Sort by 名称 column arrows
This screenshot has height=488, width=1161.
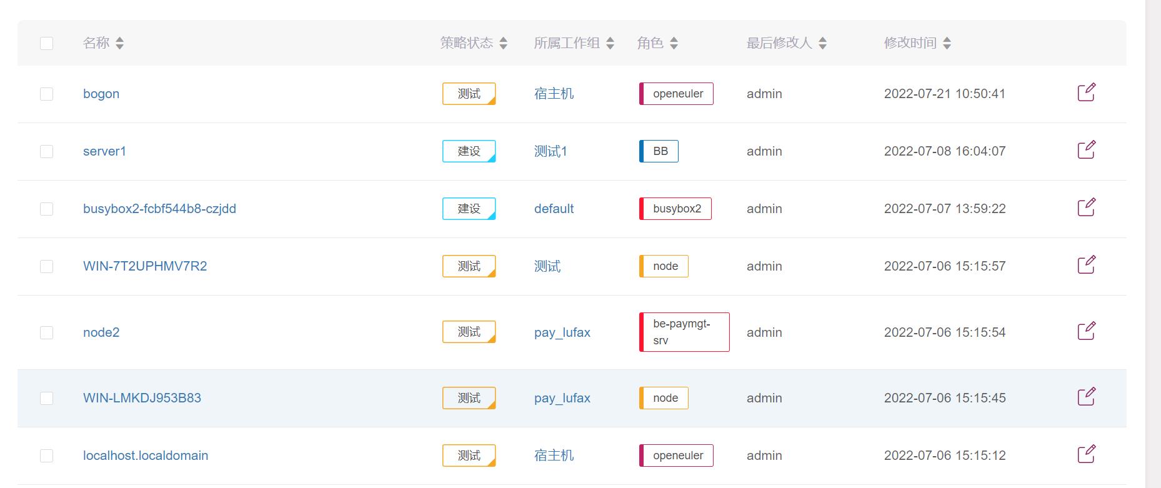pos(119,43)
